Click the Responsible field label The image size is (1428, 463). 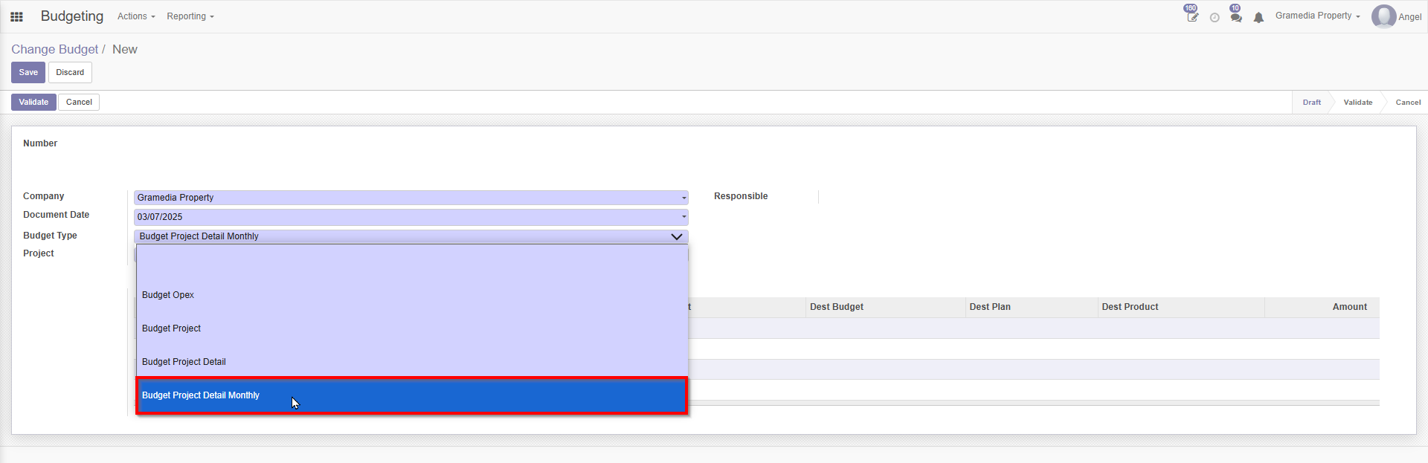point(741,196)
